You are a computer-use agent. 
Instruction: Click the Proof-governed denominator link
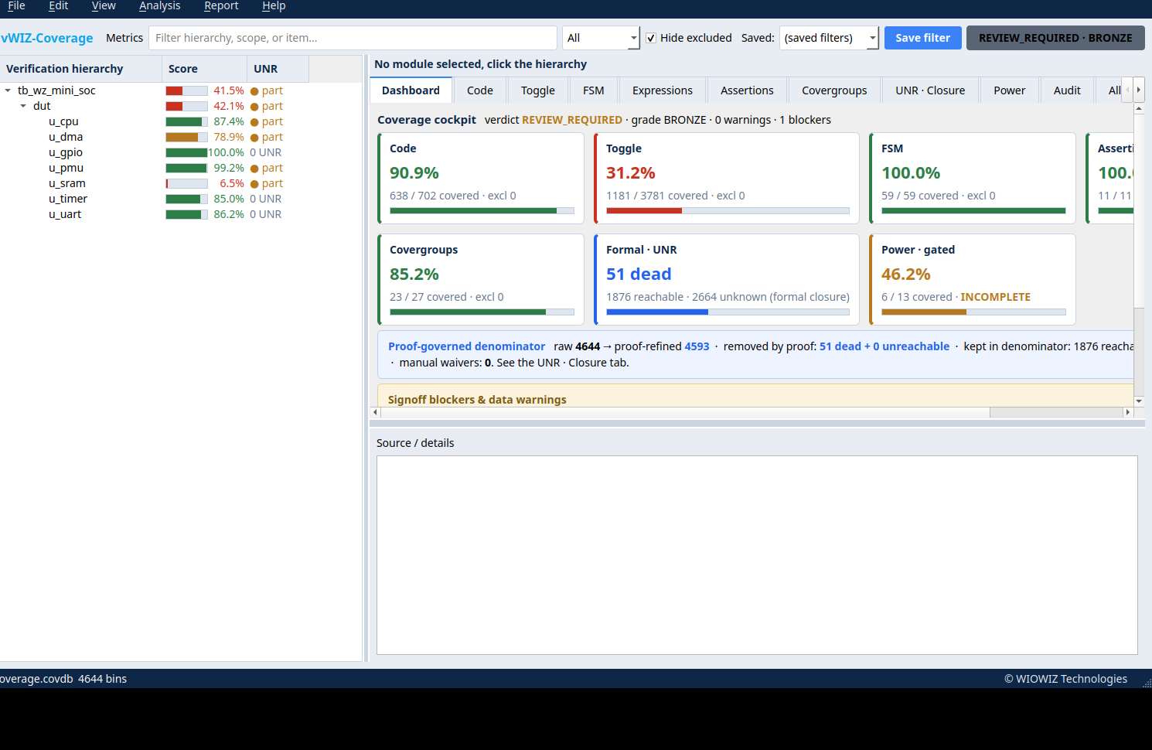(466, 346)
